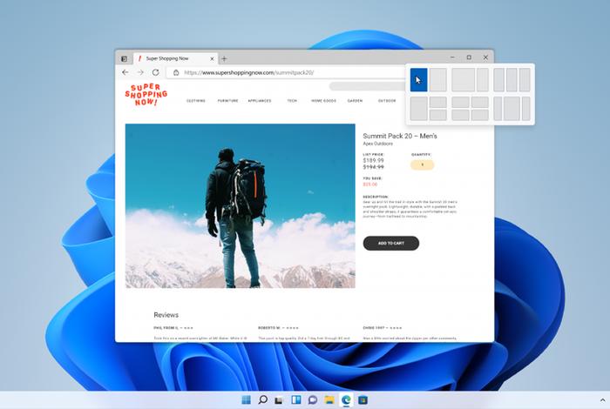The height and width of the screenshot is (409, 610).
Task: Close the Super Shopping Now tab
Action: point(212,58)
